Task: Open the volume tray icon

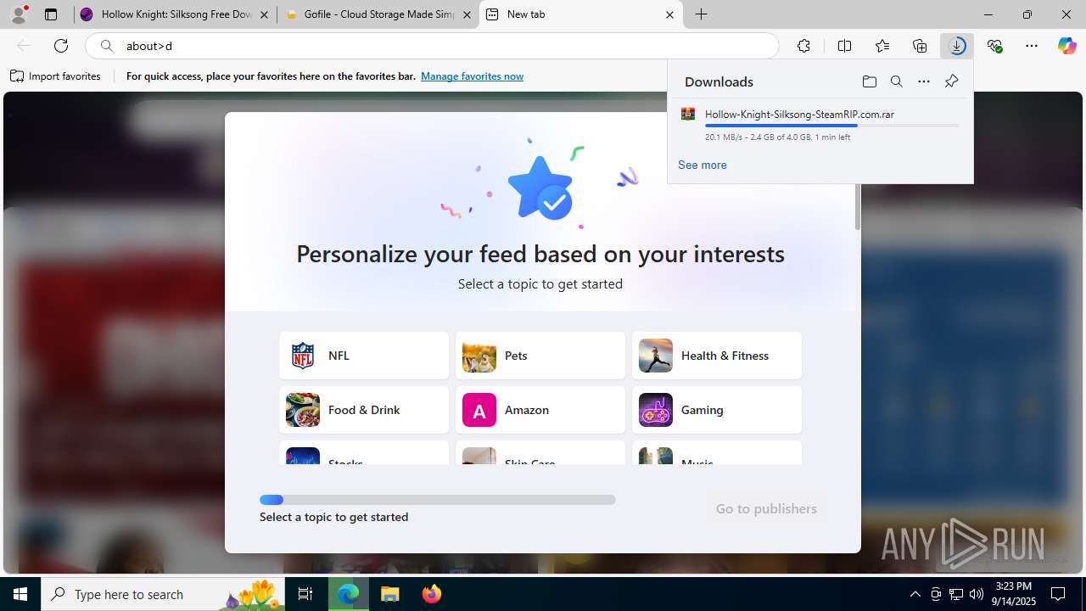Action: coord(976,594)
